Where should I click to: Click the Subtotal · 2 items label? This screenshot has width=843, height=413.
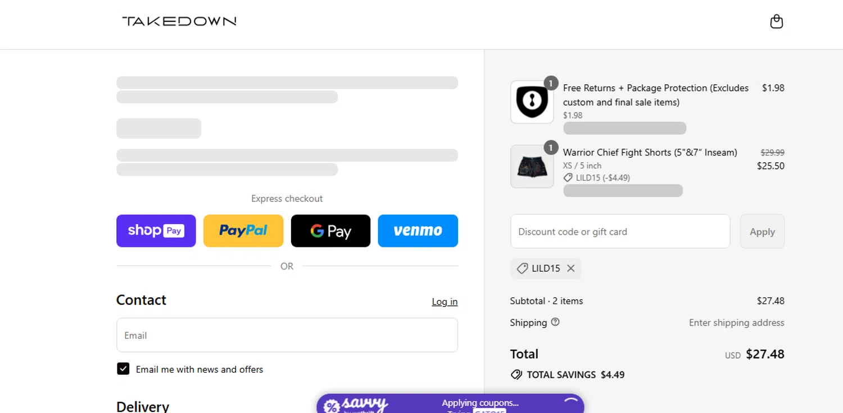pyautogui.click(x=546, y=301)
